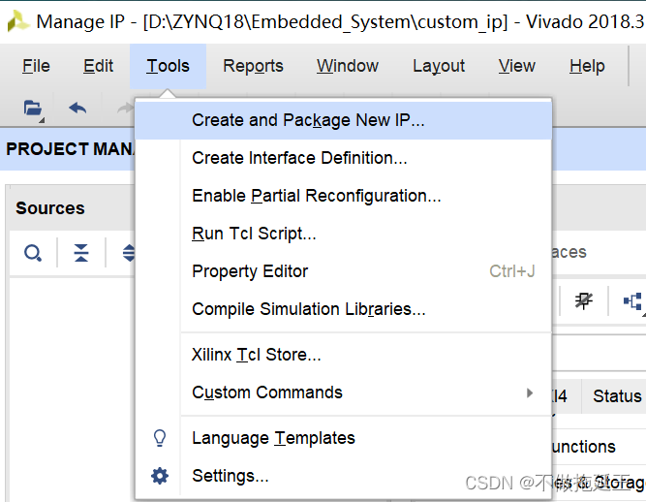Screen dimensions: 646x502
Task: Click collapse all icon in Sources panel
Action: point(81,253)
